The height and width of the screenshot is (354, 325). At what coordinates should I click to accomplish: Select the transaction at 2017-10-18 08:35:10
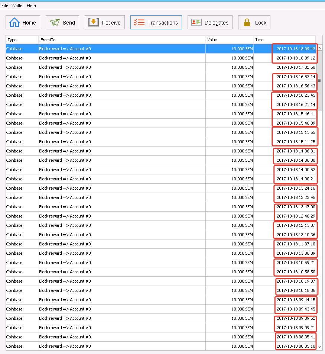point(160,346)
